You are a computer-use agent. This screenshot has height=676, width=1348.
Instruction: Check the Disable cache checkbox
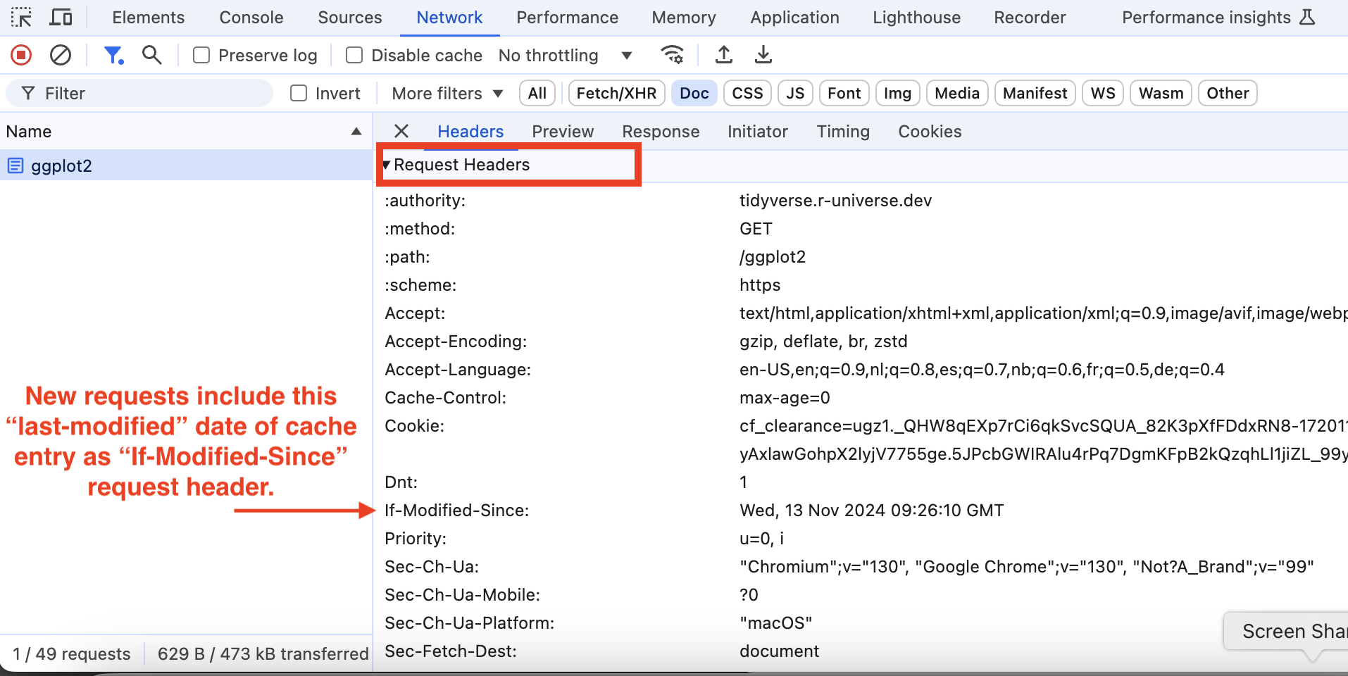(x=354, y=55)
